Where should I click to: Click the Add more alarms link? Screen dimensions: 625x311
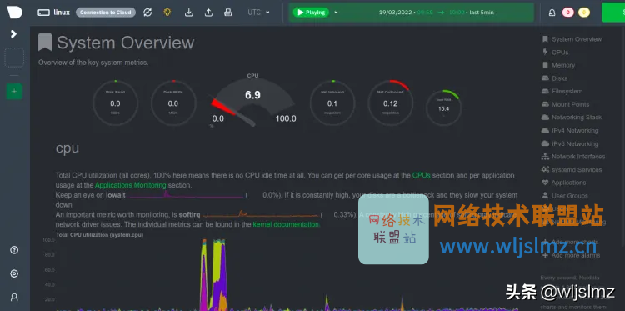pyautogui.click(x=571, y=255)
